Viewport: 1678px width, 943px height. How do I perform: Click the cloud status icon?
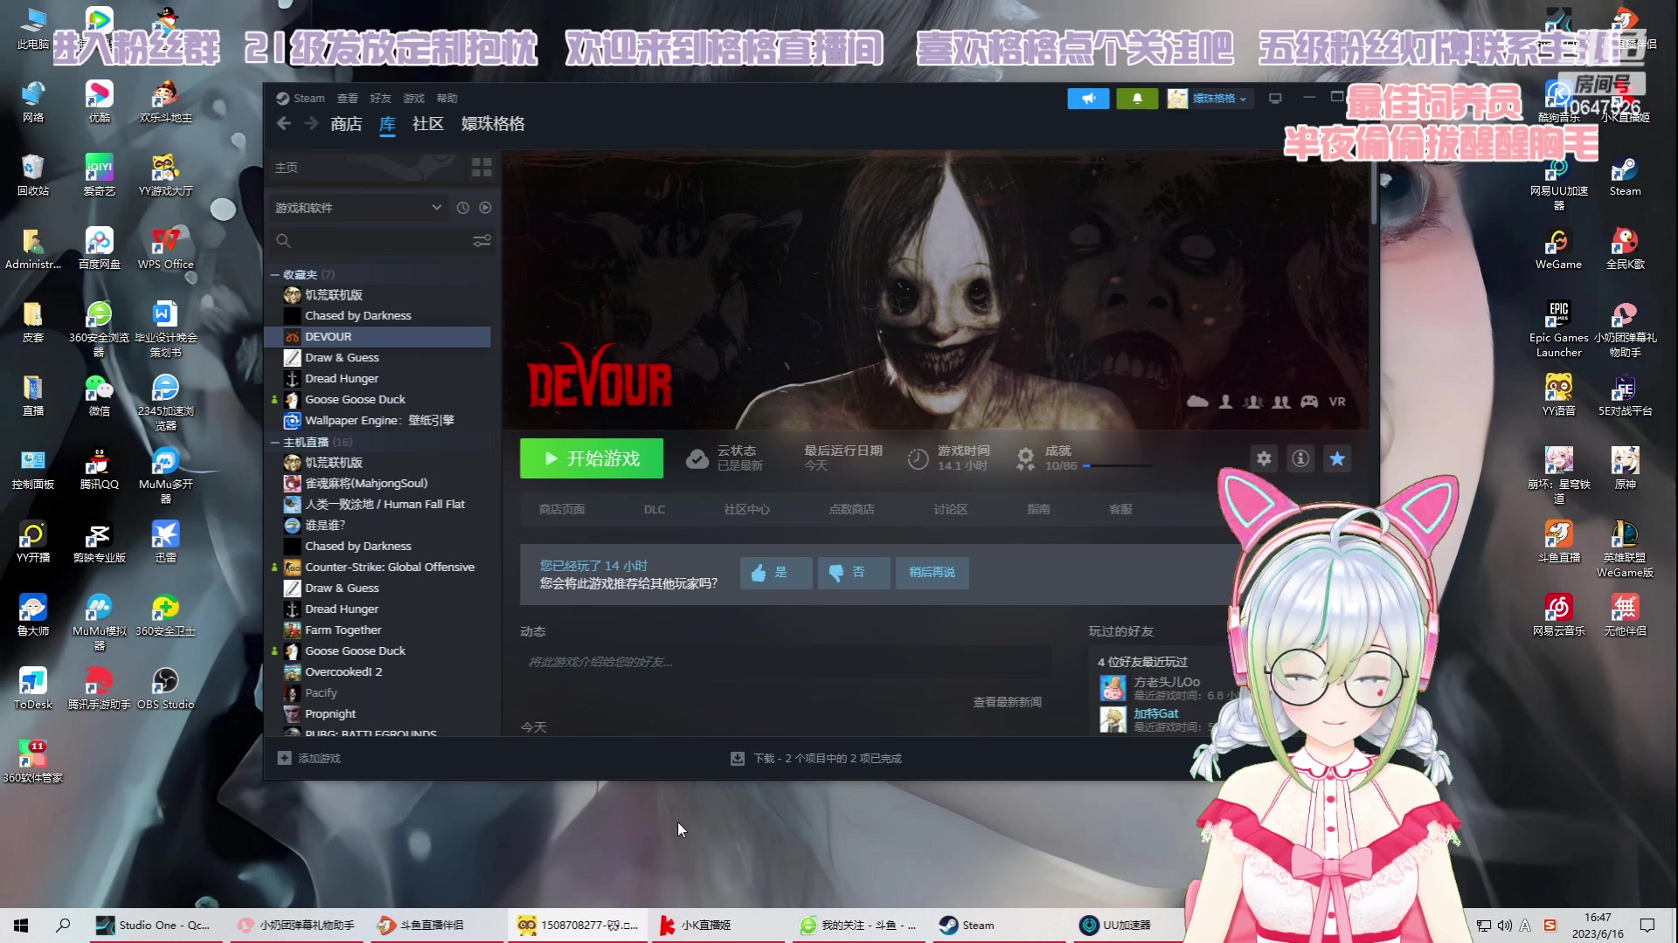tap(697, 458)
